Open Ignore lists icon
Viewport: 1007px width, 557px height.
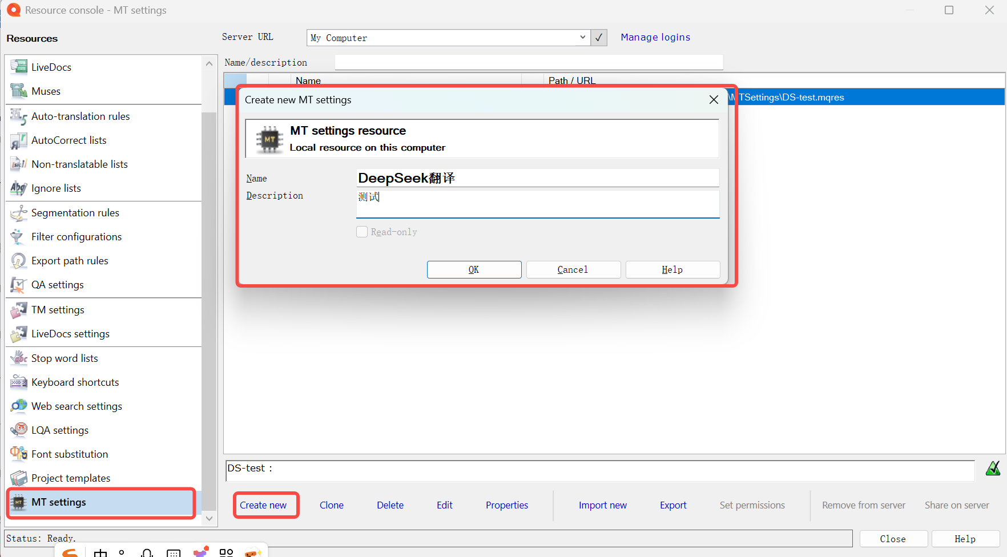click(19, 188)
